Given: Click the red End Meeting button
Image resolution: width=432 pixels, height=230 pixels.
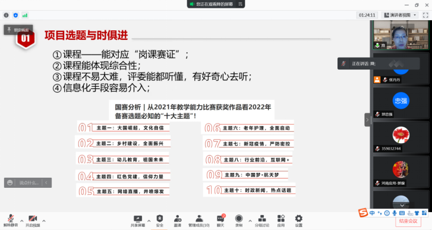Looking at the screenshot, I should (x=408, y=221).
